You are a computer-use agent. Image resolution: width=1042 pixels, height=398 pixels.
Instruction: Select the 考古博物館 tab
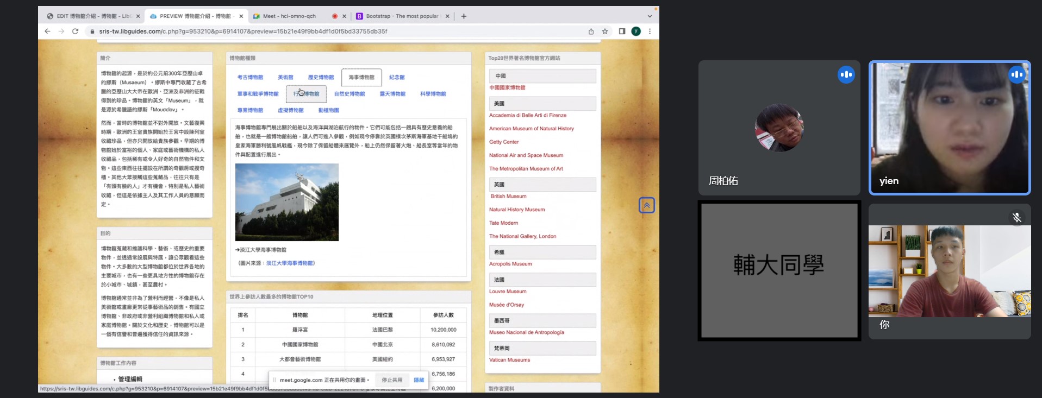(x=250, y=78)
